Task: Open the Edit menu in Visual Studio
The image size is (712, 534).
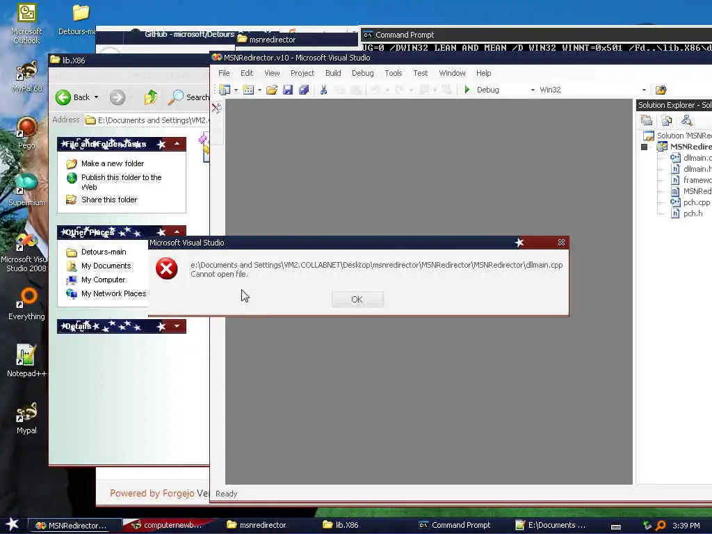Action: click(x=247, y=73)
